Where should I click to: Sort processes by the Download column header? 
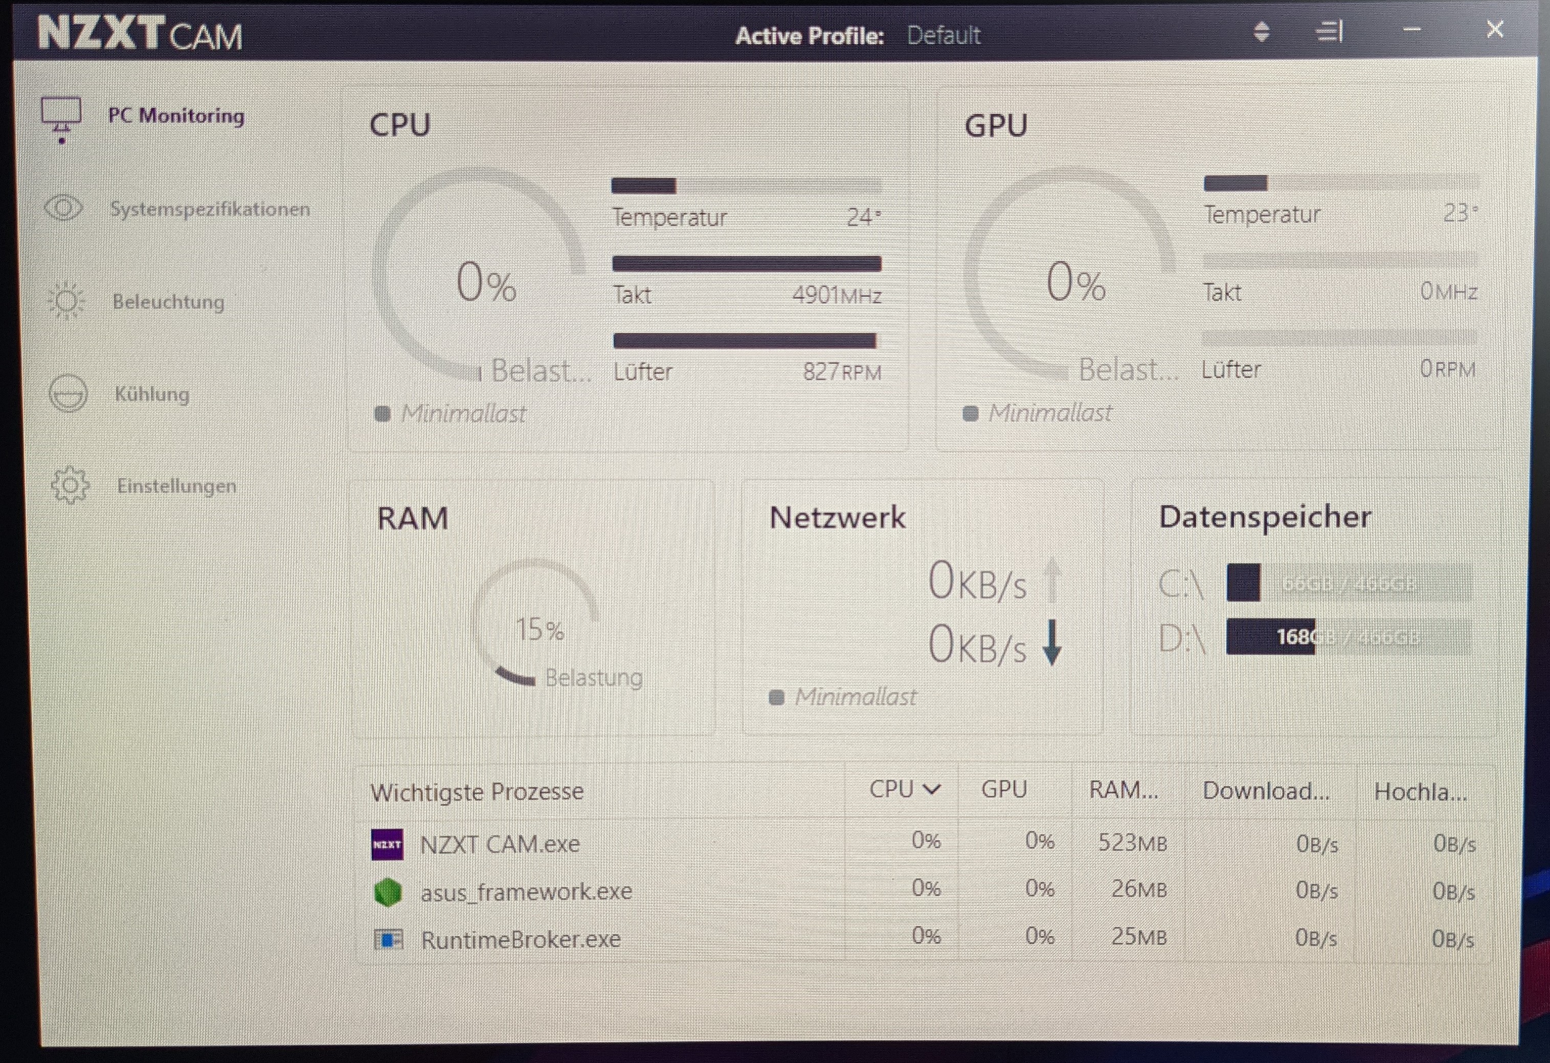(1266, 791)
